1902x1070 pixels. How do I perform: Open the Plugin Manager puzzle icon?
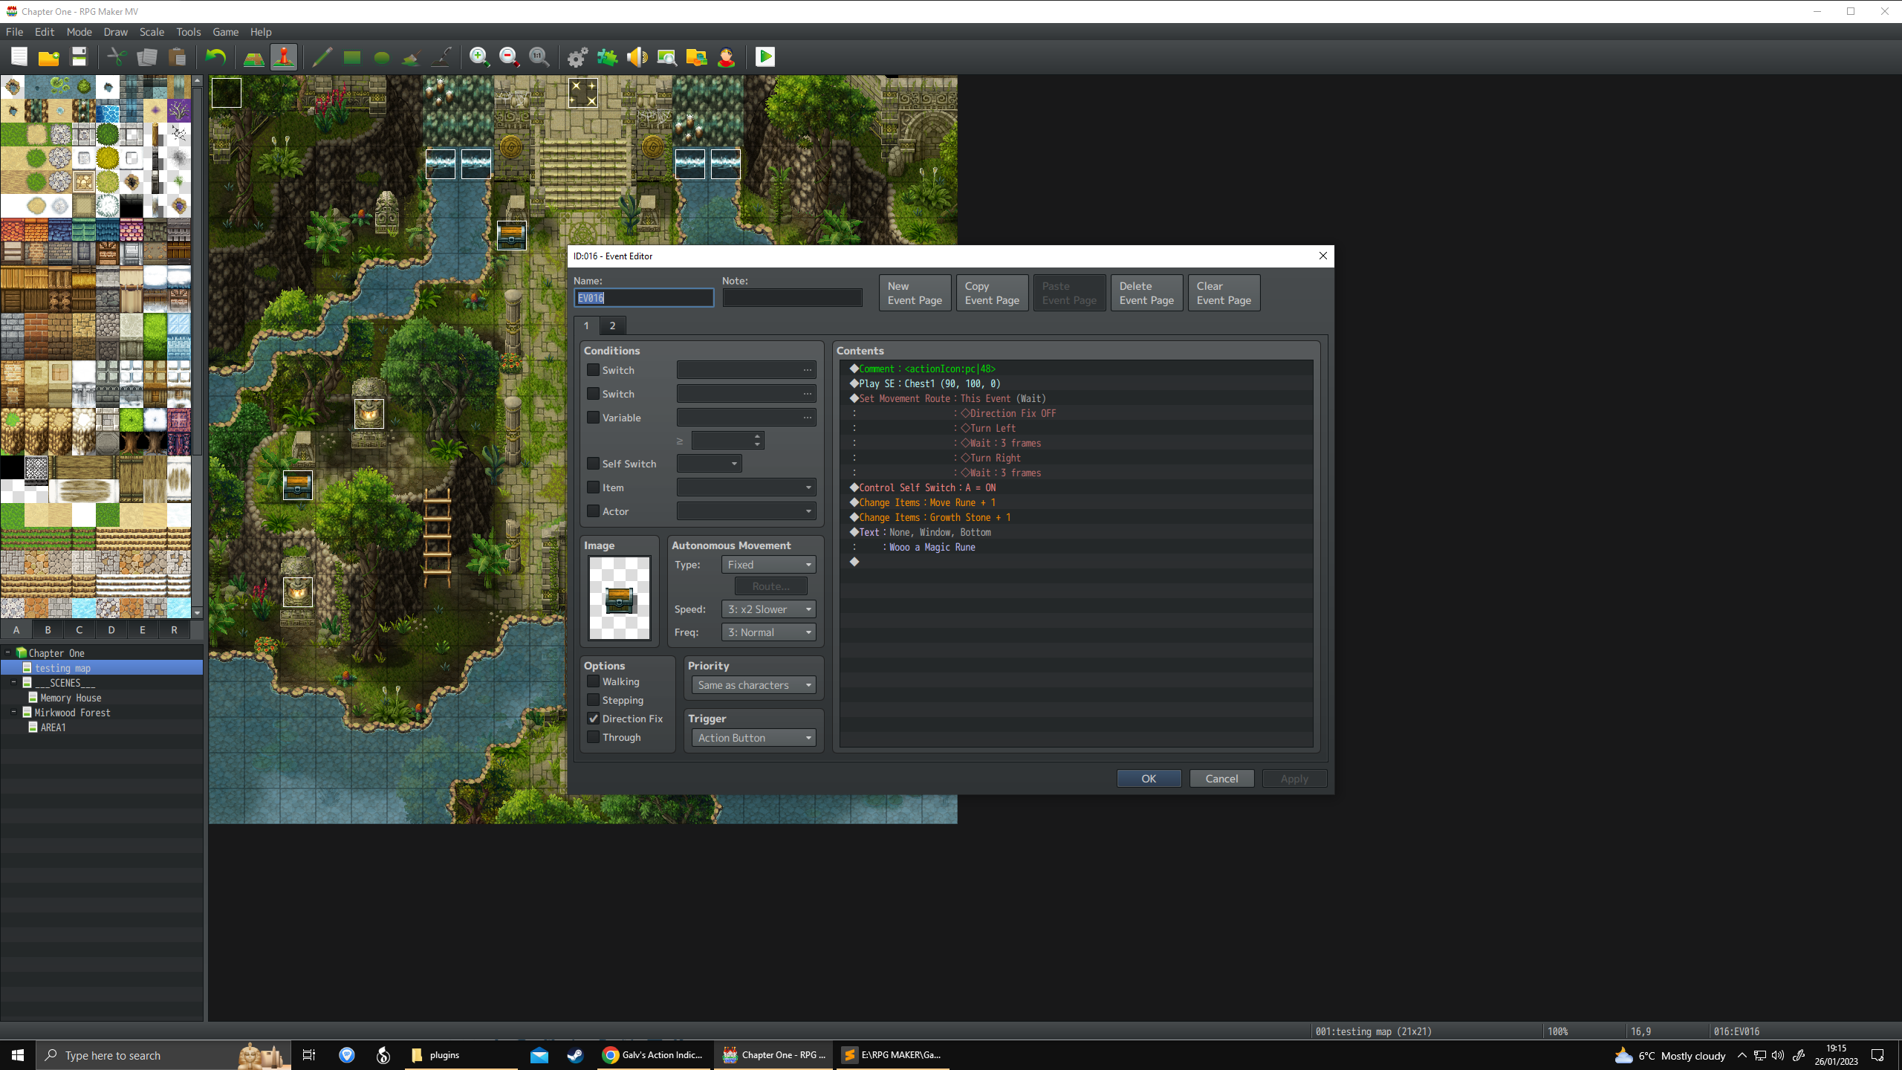click(607, 57)
